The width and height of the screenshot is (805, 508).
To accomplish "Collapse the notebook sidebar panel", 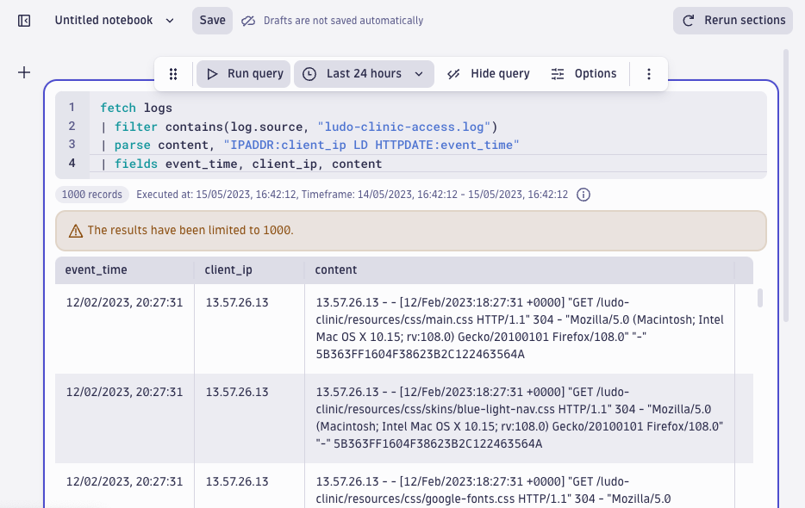I will 24,20.
